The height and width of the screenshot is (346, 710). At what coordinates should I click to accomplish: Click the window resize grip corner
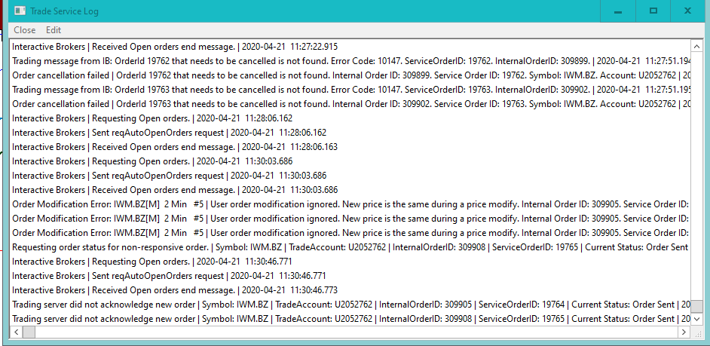pyautogui.click(x=697, y=332)
